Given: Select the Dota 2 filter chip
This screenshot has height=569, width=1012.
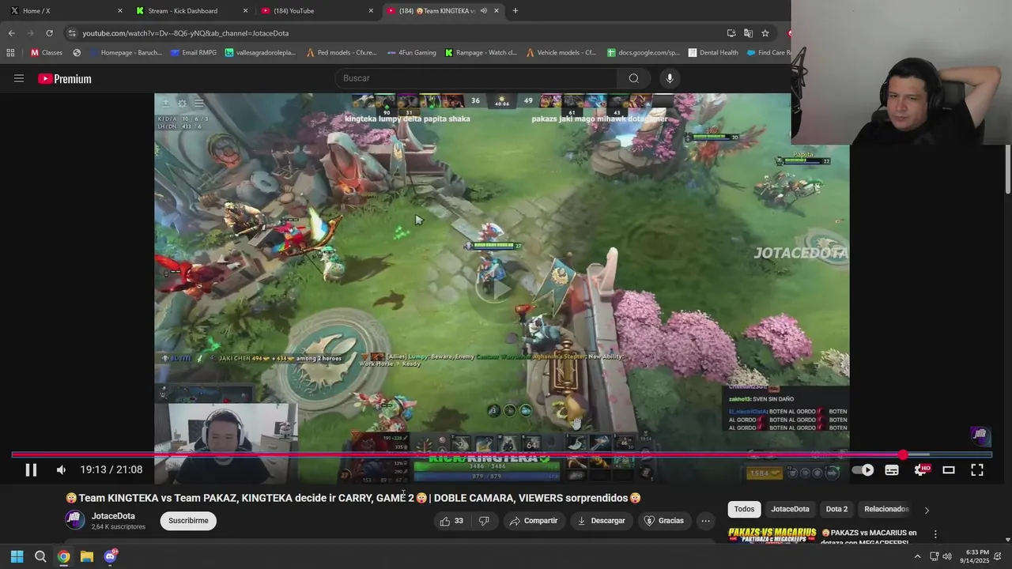Looking at the screenshot, I should coord(836,509).
